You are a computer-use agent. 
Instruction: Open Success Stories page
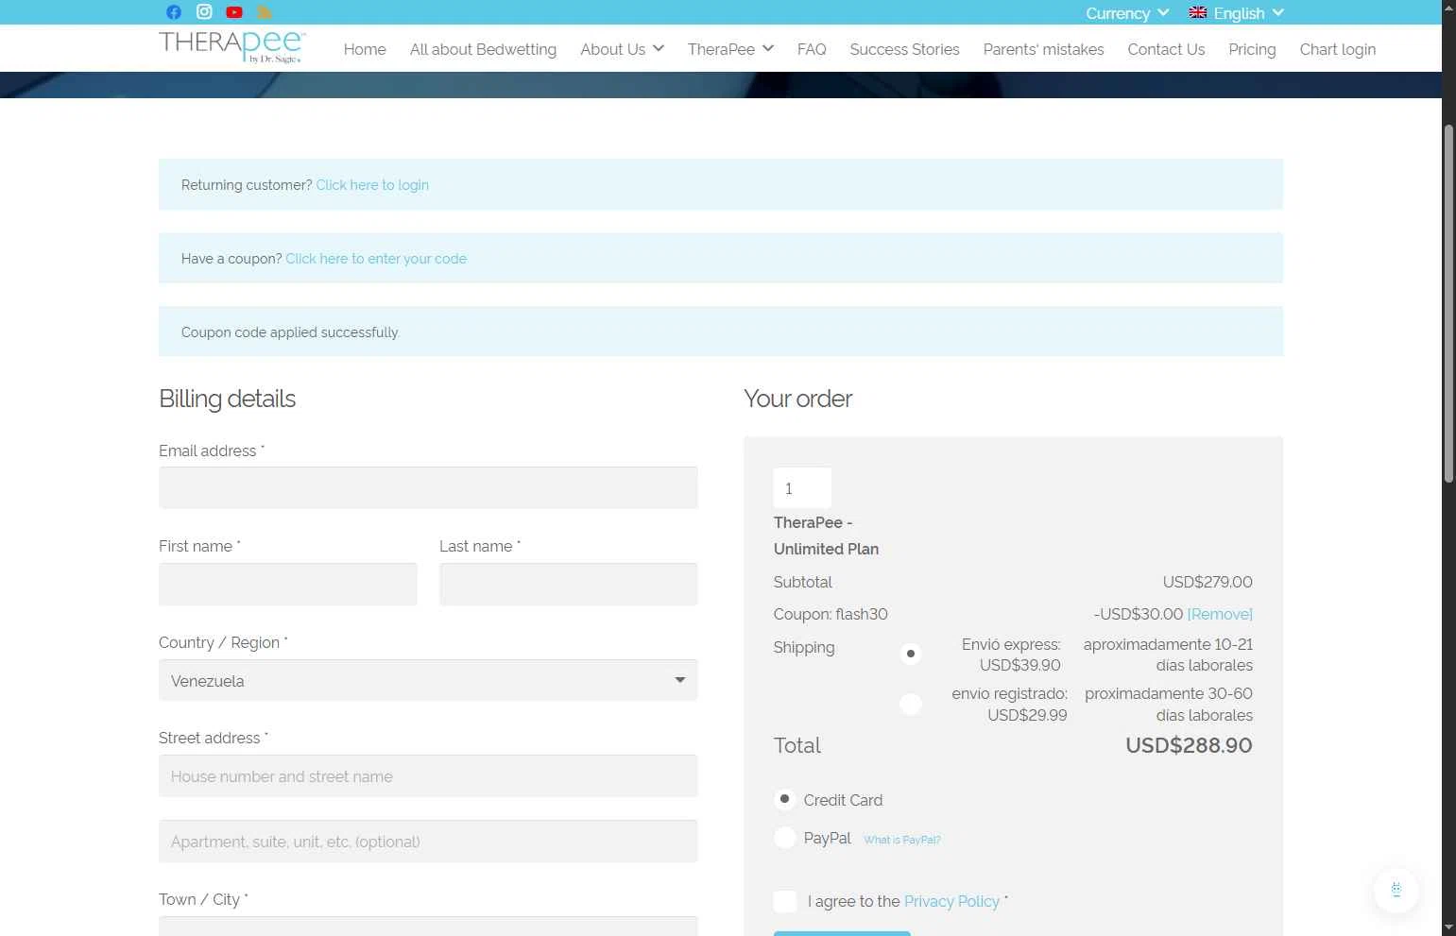click(x=904, y=49)
